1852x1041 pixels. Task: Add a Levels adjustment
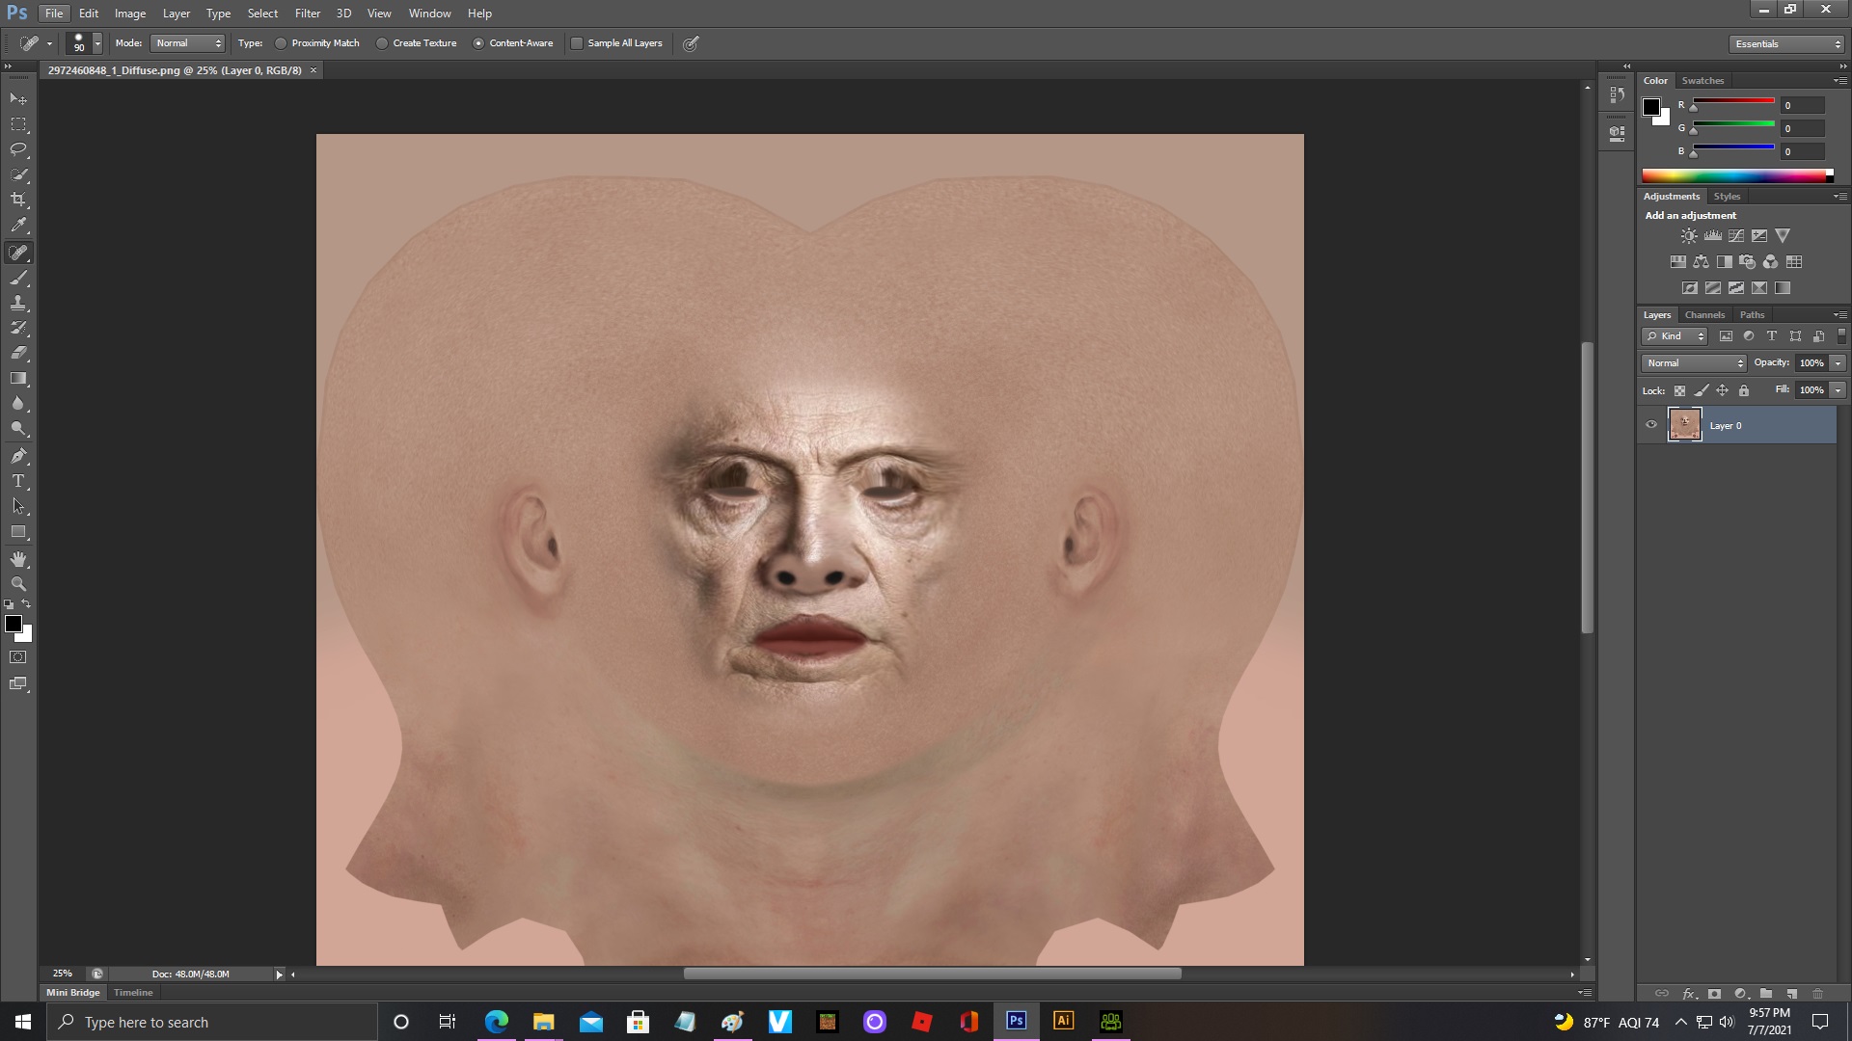[1713, 236]
